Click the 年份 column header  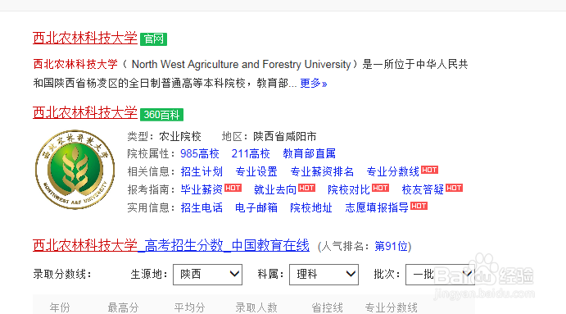tap(60, 307)
